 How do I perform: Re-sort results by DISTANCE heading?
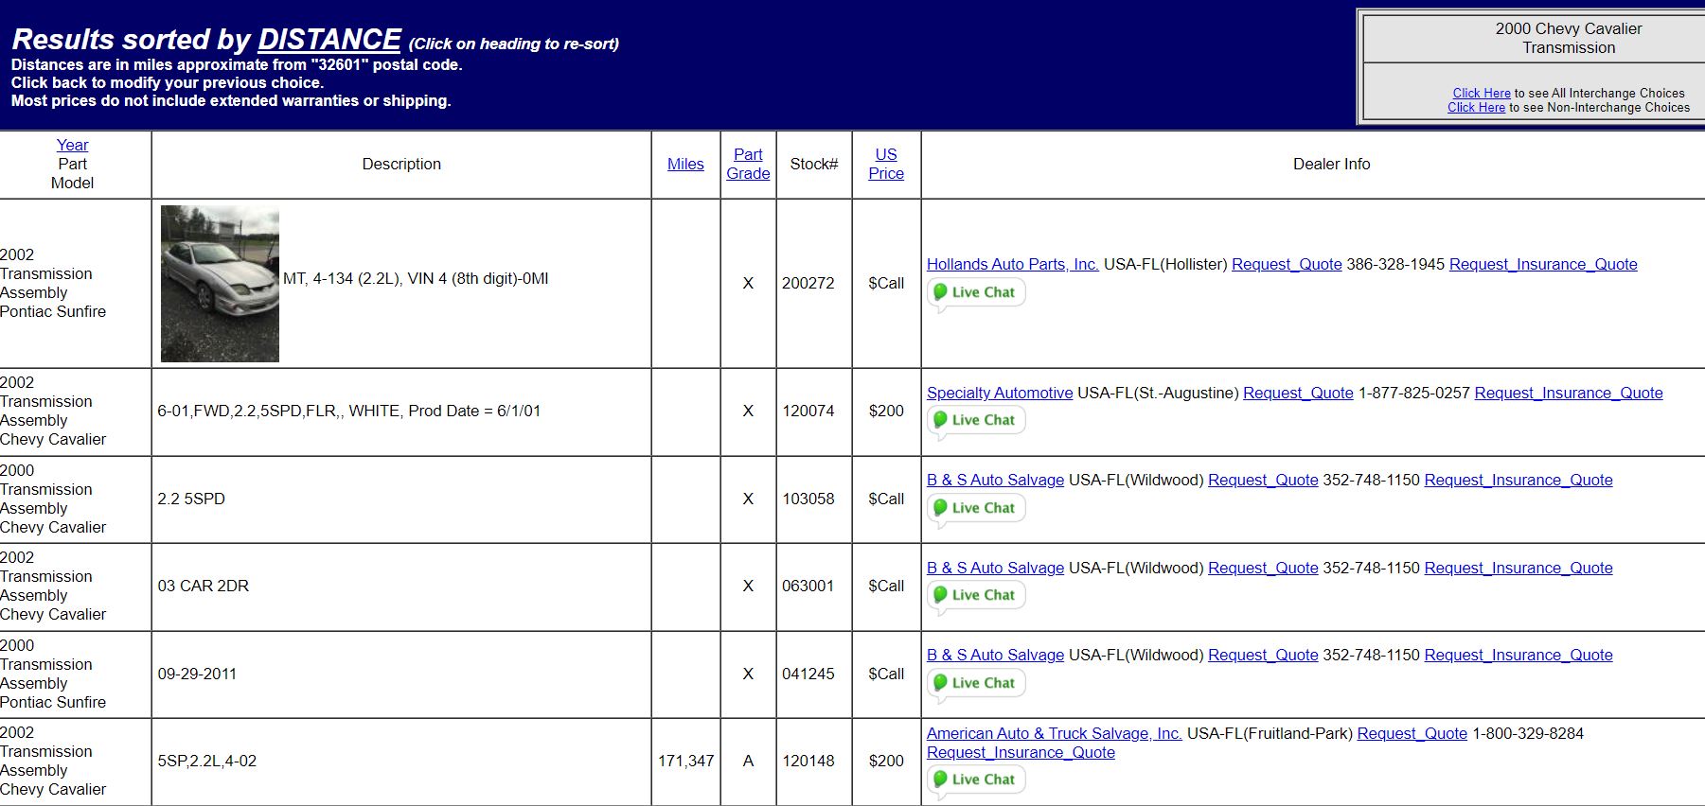(x=329, y=40)
